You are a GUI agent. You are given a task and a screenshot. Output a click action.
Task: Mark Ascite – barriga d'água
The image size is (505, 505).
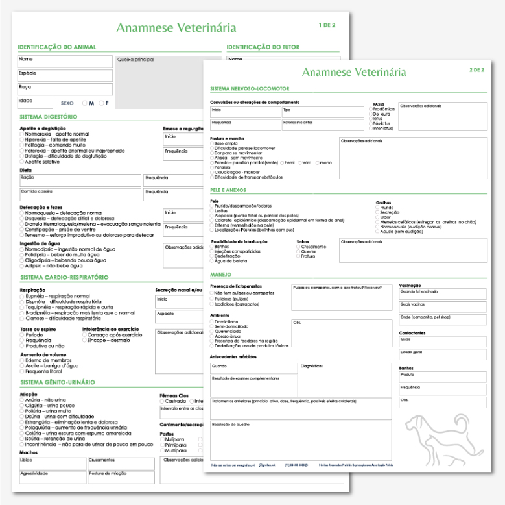[22, 366]
